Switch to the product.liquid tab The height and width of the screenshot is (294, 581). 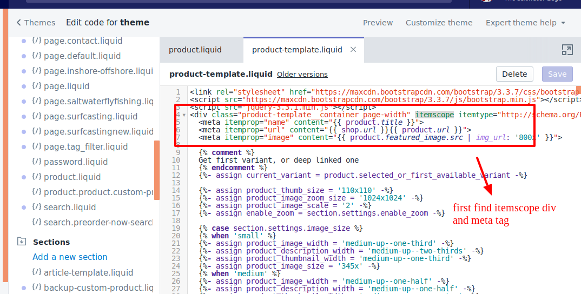195,50
